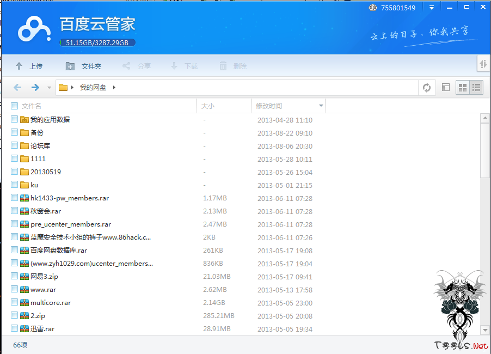Switch to thumbnail grid view
Image resolution: width=491 pixels, height=354 pixels.
463,88
